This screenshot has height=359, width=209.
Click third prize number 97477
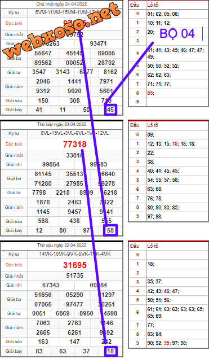click(x=74, y=304)
